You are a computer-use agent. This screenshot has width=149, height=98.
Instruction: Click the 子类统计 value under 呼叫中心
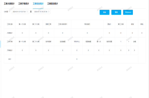tap(77, 50)
